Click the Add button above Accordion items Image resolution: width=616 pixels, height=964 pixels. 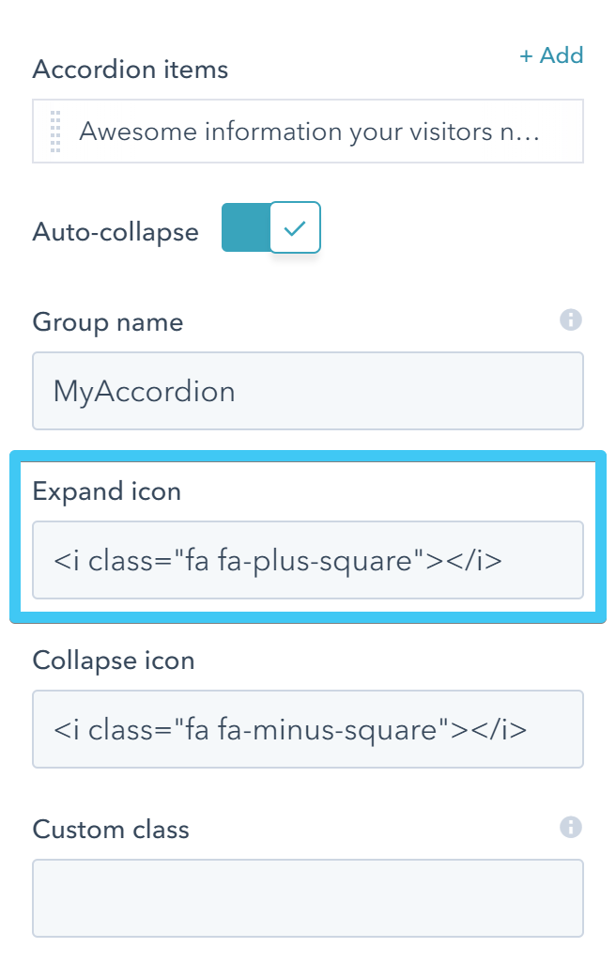(552, 55)
